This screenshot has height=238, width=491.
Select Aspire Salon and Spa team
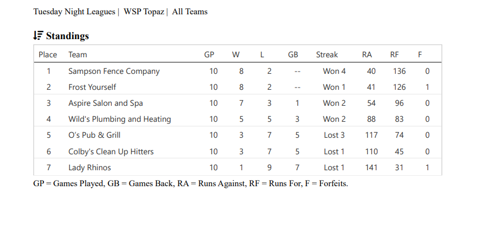point(106,103)
